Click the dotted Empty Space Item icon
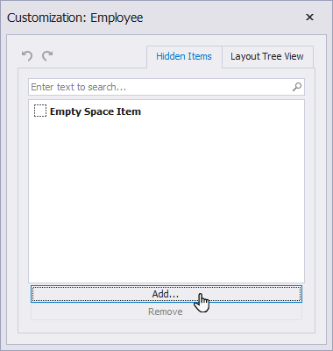The height and width of the screenshot is (351, 333). [40, 111]
